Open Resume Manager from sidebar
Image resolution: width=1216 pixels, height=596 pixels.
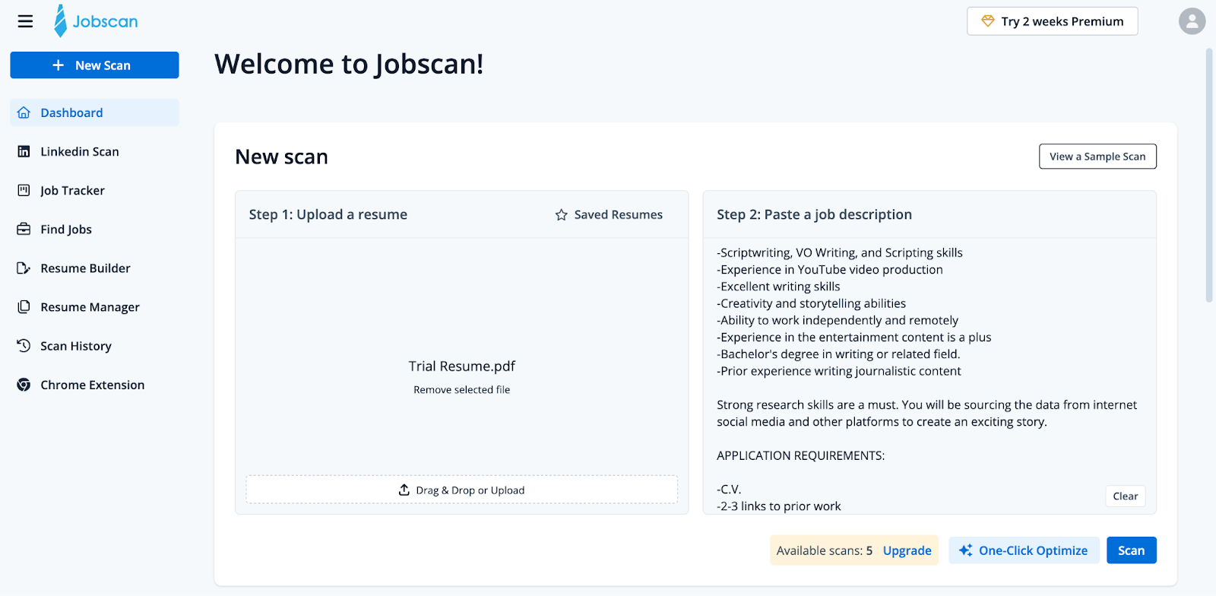tap(90, 307)
